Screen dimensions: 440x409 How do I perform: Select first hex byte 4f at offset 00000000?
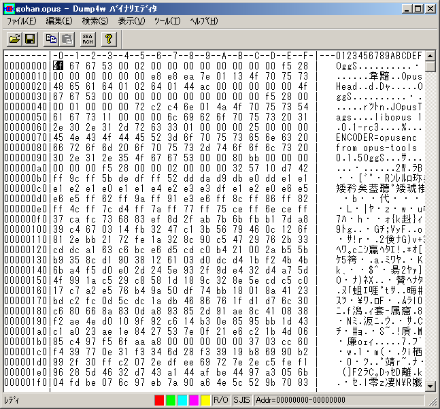[58, 65]
